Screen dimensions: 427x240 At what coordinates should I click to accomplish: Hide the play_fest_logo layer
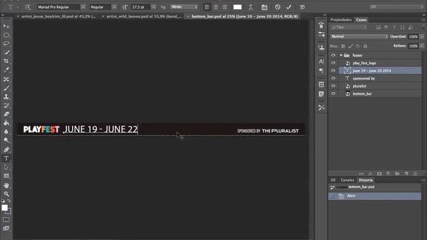333,63
